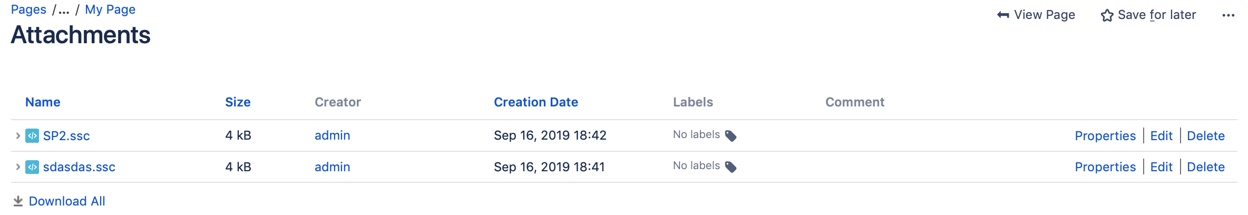Click the View Page arrow icon
The height and width of the screenshot is (215, 1248).
tap(1003, 15)
